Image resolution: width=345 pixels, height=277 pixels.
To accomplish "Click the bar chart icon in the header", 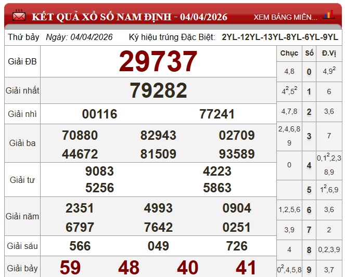I will (328, 15).
